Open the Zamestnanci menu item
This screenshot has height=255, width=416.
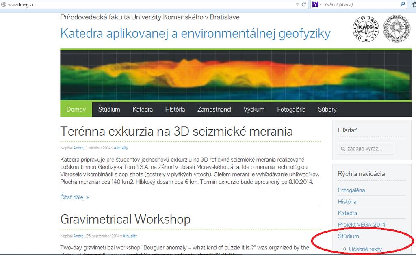[x=214, y=109]
